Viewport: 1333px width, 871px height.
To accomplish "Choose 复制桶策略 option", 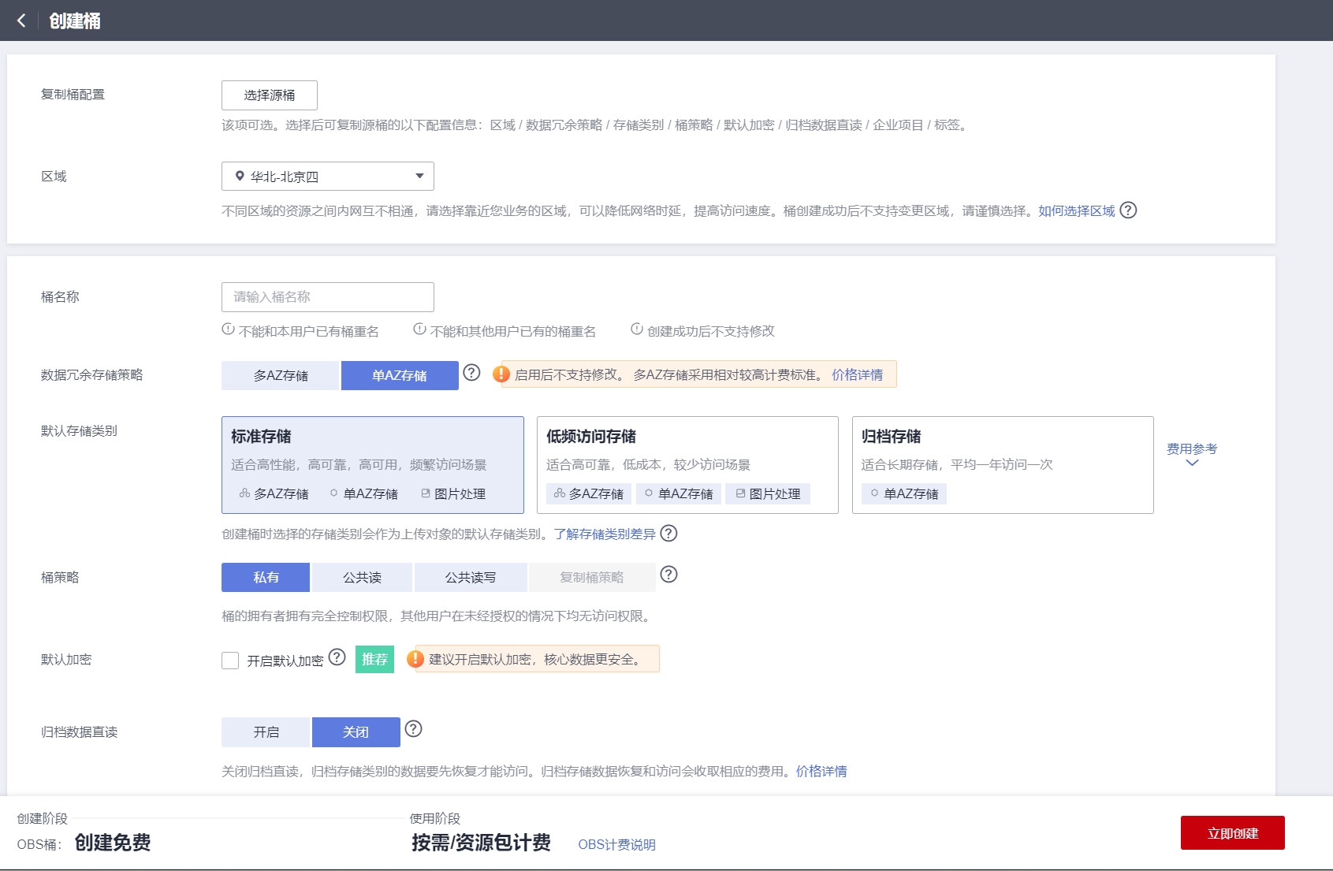I will 592,577.
